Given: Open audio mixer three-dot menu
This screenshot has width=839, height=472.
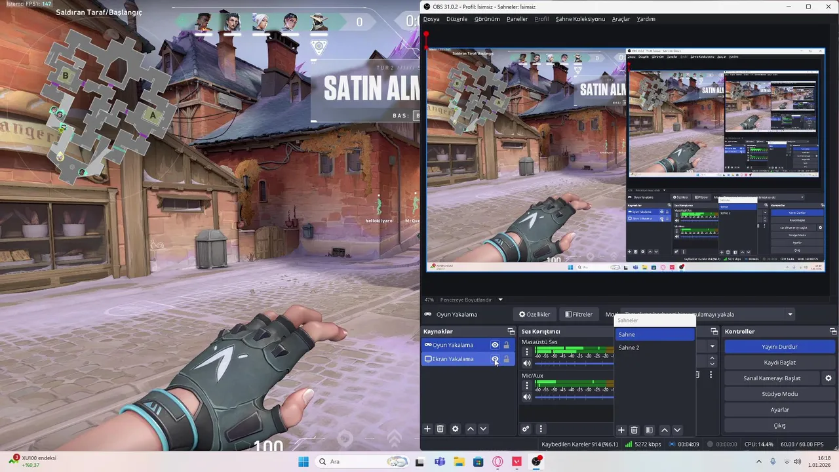Looking at the screenshot, I should (541, 429).
